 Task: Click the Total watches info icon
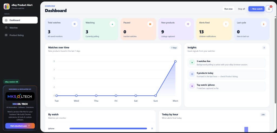(x=75, y=24)
